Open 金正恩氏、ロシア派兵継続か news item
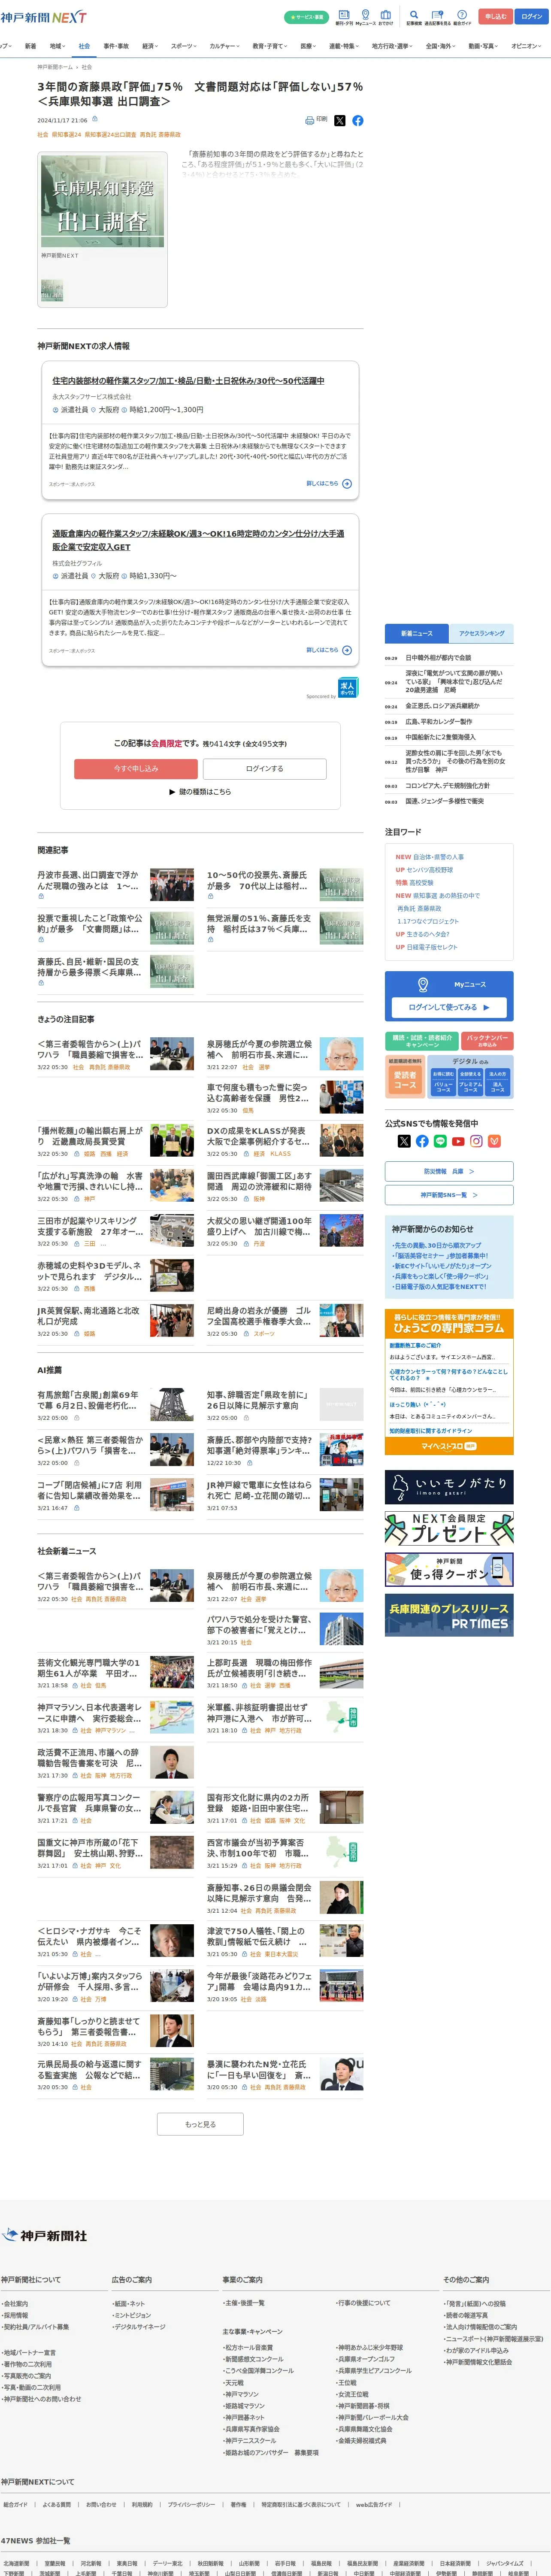The height and width of the screenshot is (2576, 551). [x=442, y=706]
